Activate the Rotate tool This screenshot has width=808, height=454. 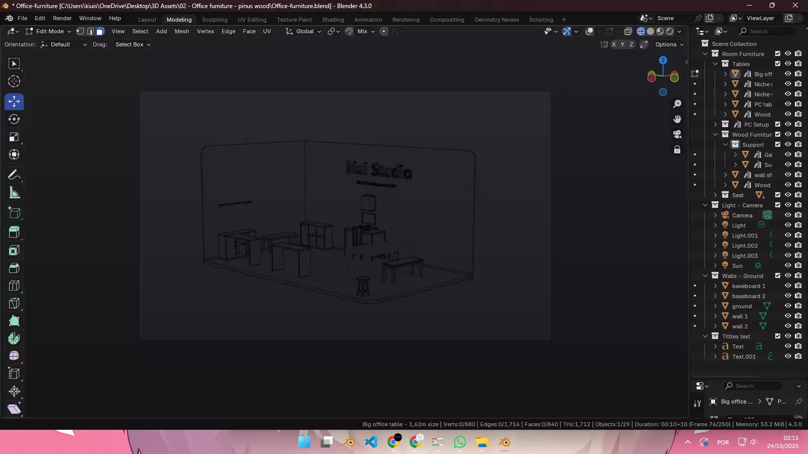click(14, 119)
